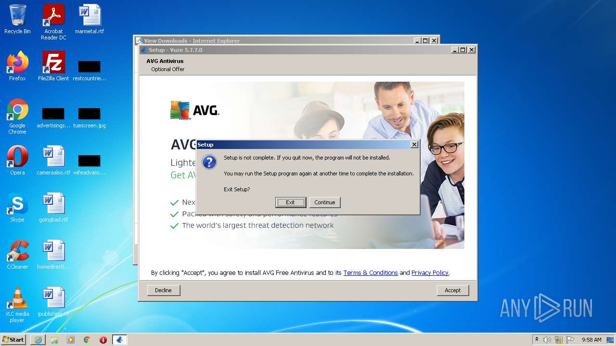The image size is (616, 346).
Task: Launch Firefox from desktop
Action: click(17, 66)
